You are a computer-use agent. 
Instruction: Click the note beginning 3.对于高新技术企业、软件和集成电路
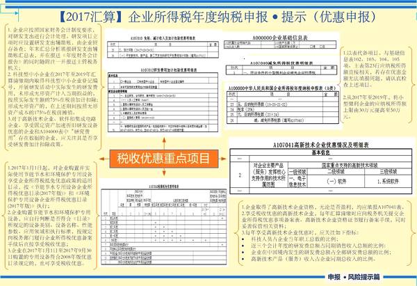coord(53,132)
